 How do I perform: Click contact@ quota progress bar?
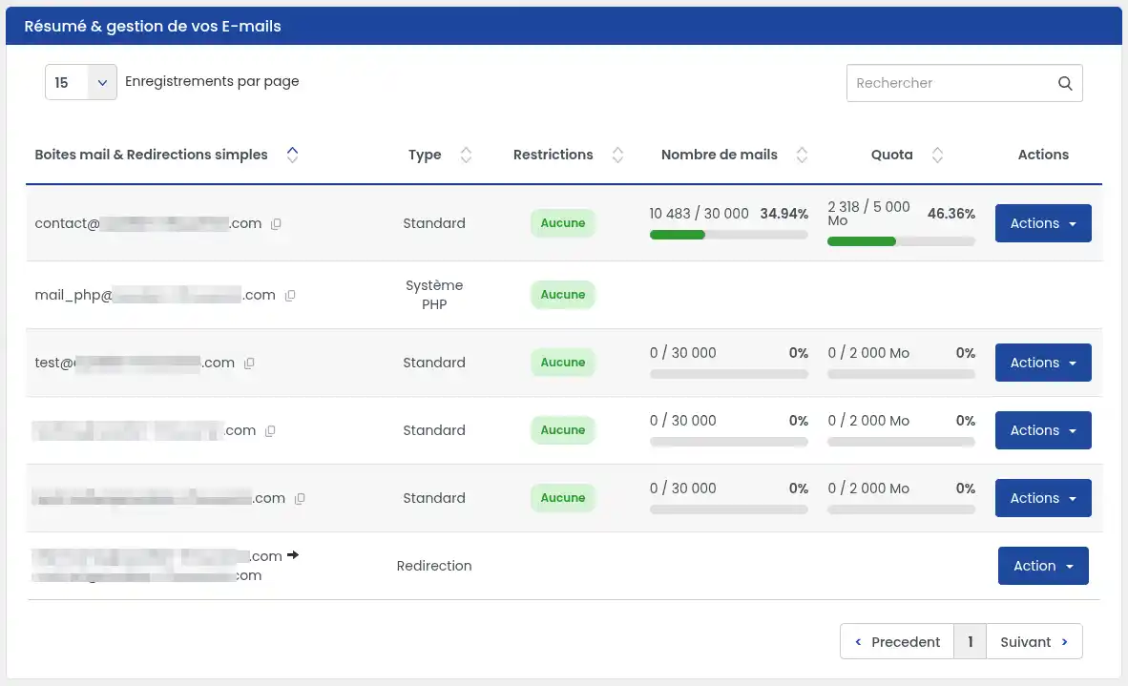point(901,241)
